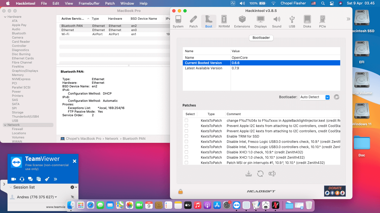Select the Current Booted Version row
The image size is (380, 213).
(261, 63)
